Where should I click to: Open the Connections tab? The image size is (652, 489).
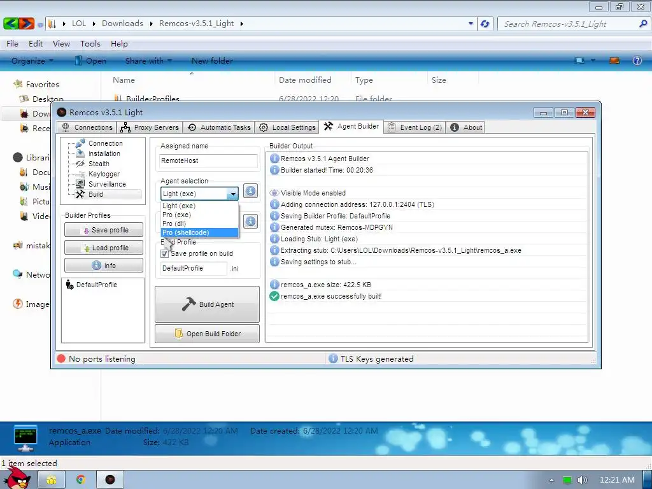(87, 127)
